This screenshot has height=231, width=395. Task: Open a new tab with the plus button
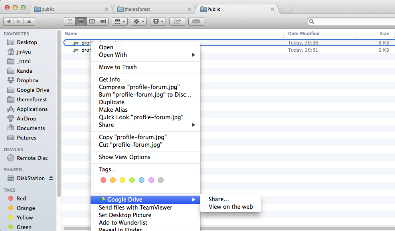pyautogui.click(x=286, y=9)
